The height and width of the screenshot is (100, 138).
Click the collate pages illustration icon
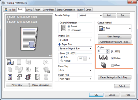pos(104,57)
